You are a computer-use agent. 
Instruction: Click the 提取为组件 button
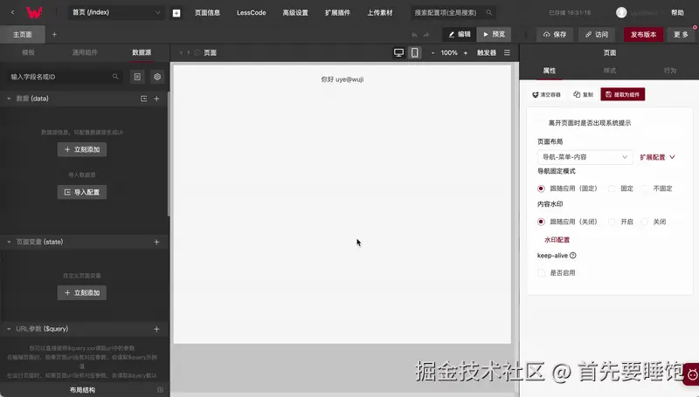[x=623, y=94]
